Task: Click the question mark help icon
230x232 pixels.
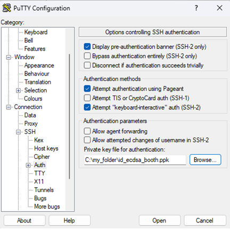Action: point(196,8)
